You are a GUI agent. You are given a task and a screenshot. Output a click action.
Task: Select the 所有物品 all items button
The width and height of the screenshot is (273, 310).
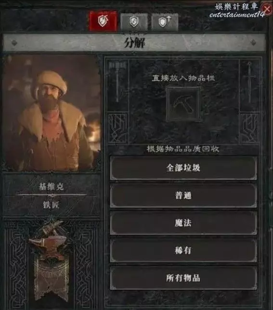[x=183, y=278]
